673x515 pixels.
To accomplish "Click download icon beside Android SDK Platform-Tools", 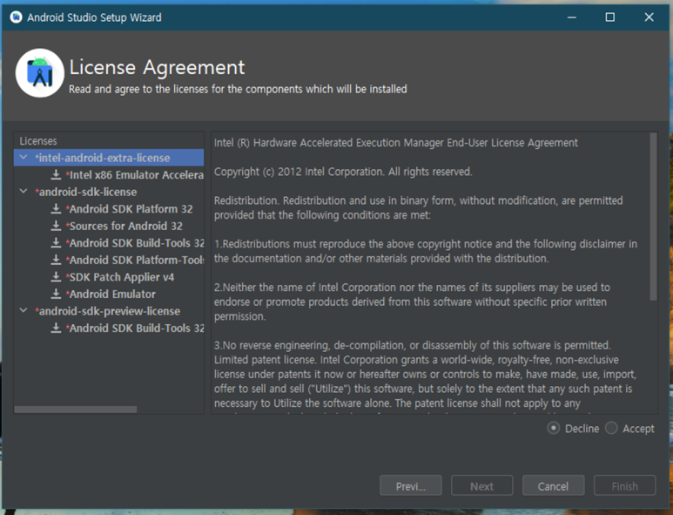I will (x=56, y=260).
